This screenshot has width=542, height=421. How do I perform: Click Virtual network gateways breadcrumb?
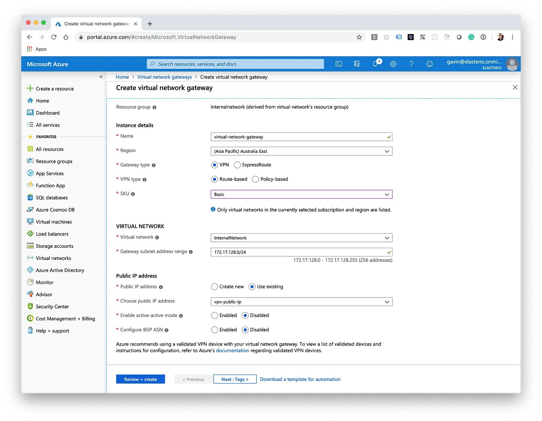pyautogui.click(x=165, y=77)
